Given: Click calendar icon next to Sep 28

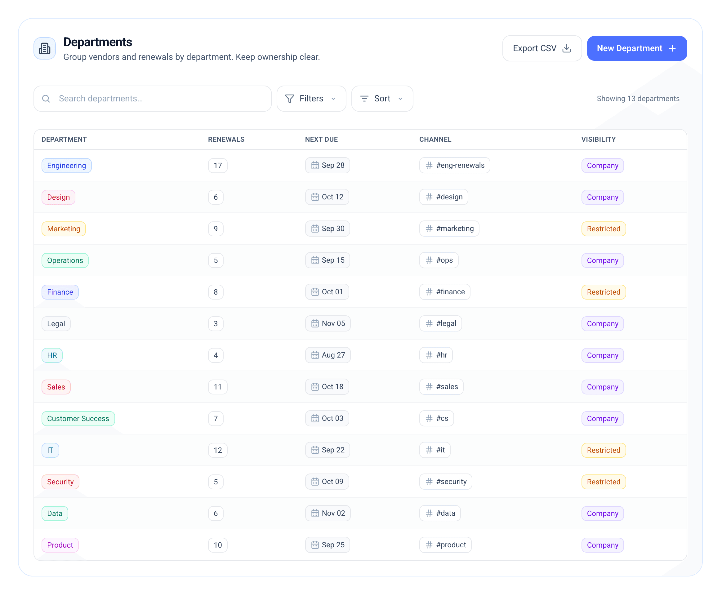Looking at the screenshot, I should click(315, 166).
